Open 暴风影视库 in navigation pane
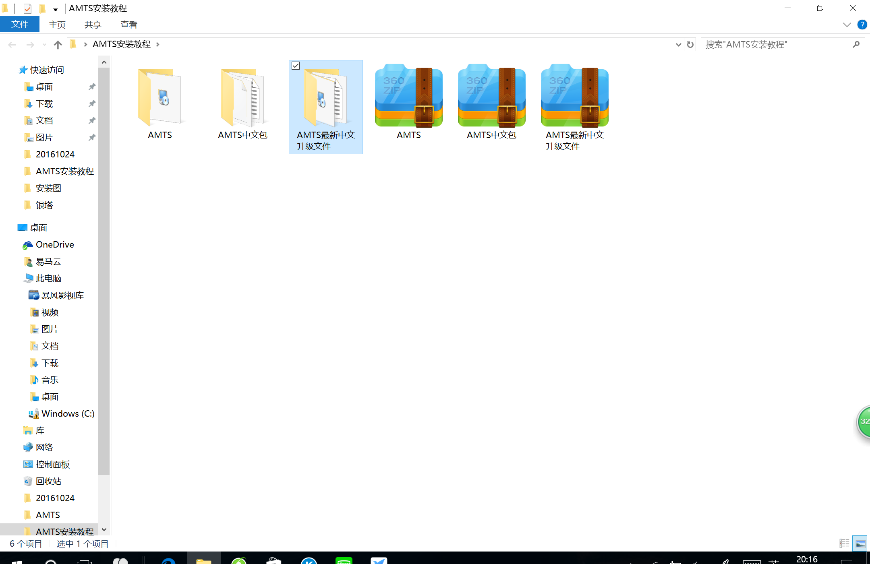The width and height of the screenshot is (870, 564). pos(56,295)
